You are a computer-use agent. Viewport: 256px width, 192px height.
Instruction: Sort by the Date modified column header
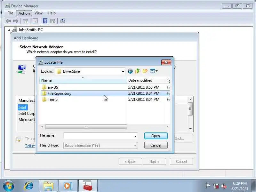tap(146, 80)
